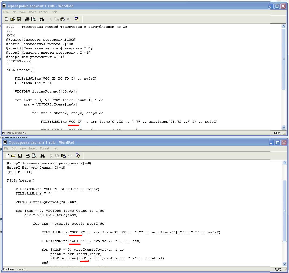Click Date/Time icon in top WordPad window
This screenshot has height=273, width=289.
[77, 19]
